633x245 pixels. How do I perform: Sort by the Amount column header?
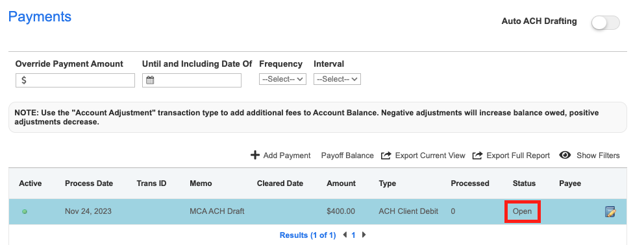pyautogui.click(x=341, y=183)
